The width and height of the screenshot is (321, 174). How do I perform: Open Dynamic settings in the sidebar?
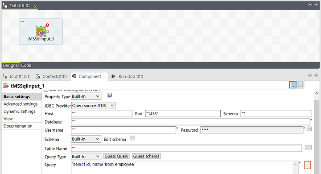pos(22,111)
